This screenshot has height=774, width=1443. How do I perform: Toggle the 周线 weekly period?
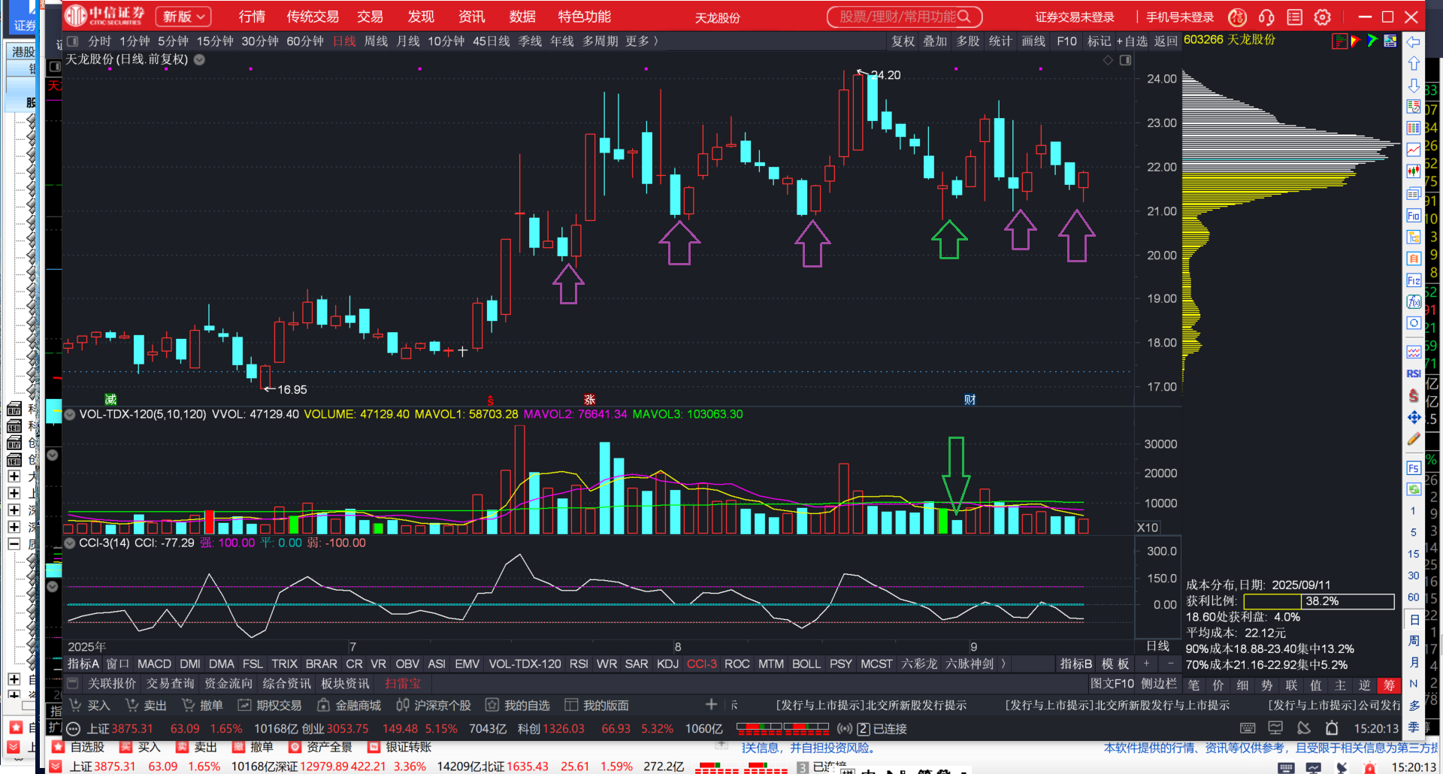click(x=376, y=41)
